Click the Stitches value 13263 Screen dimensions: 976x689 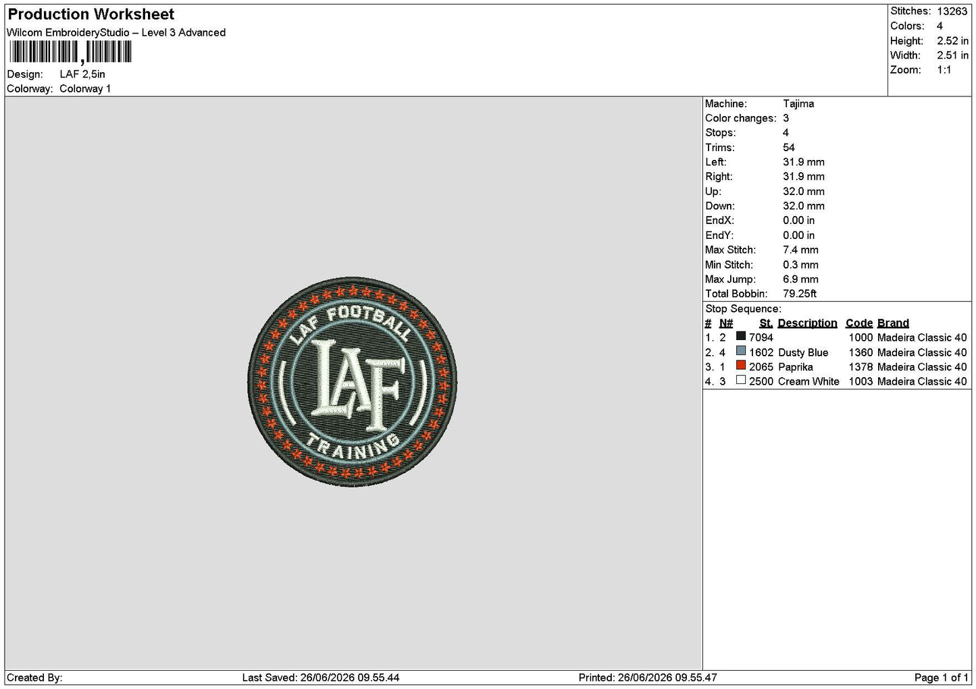(x=952, y=11)
